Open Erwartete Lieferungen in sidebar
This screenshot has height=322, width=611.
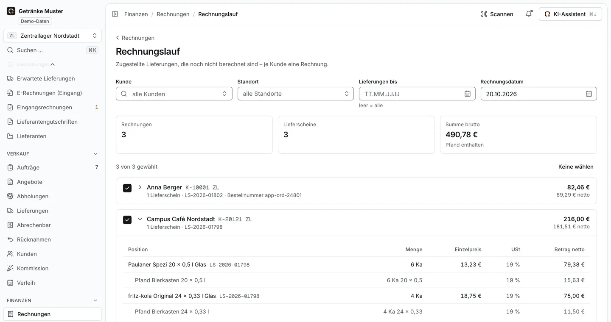tap(53, 78)
